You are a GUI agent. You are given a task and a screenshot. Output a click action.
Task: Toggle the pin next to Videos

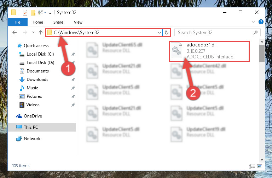point(73,105)
